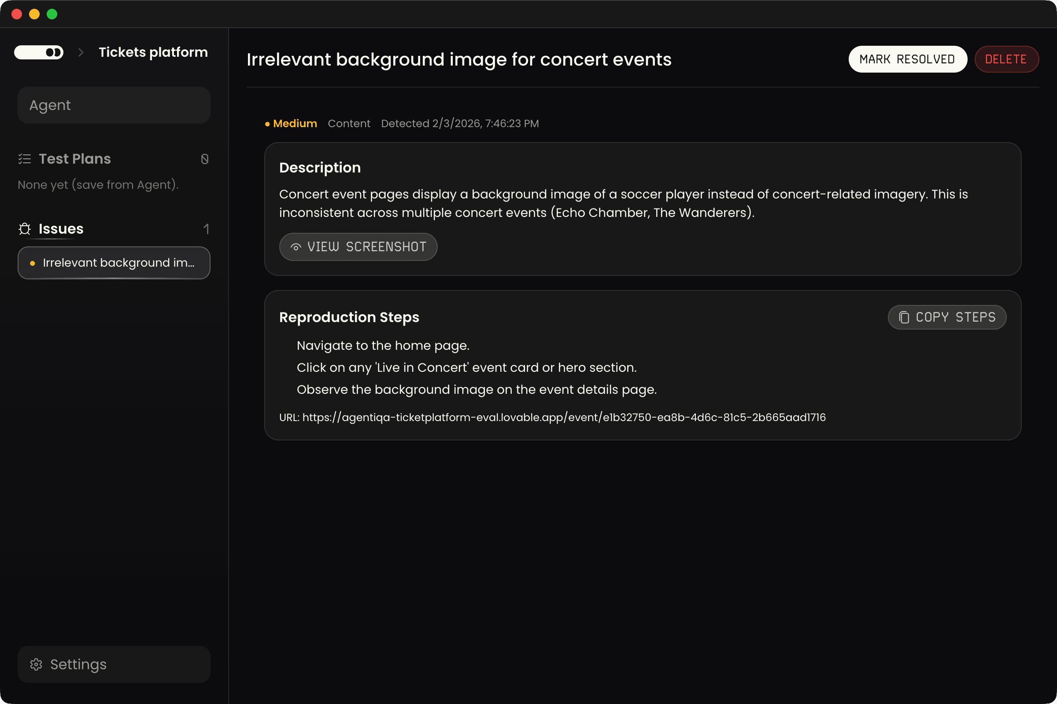Select the Content category tag
Viewport: 1057px width, 704px height.
pos(349,124)
